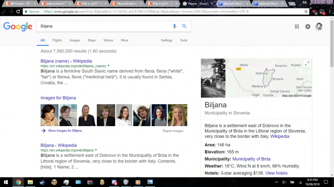This screenshot has height=187, width=334.
Task: Open the woman in white coat thumbnail
Action: [124, 115]
